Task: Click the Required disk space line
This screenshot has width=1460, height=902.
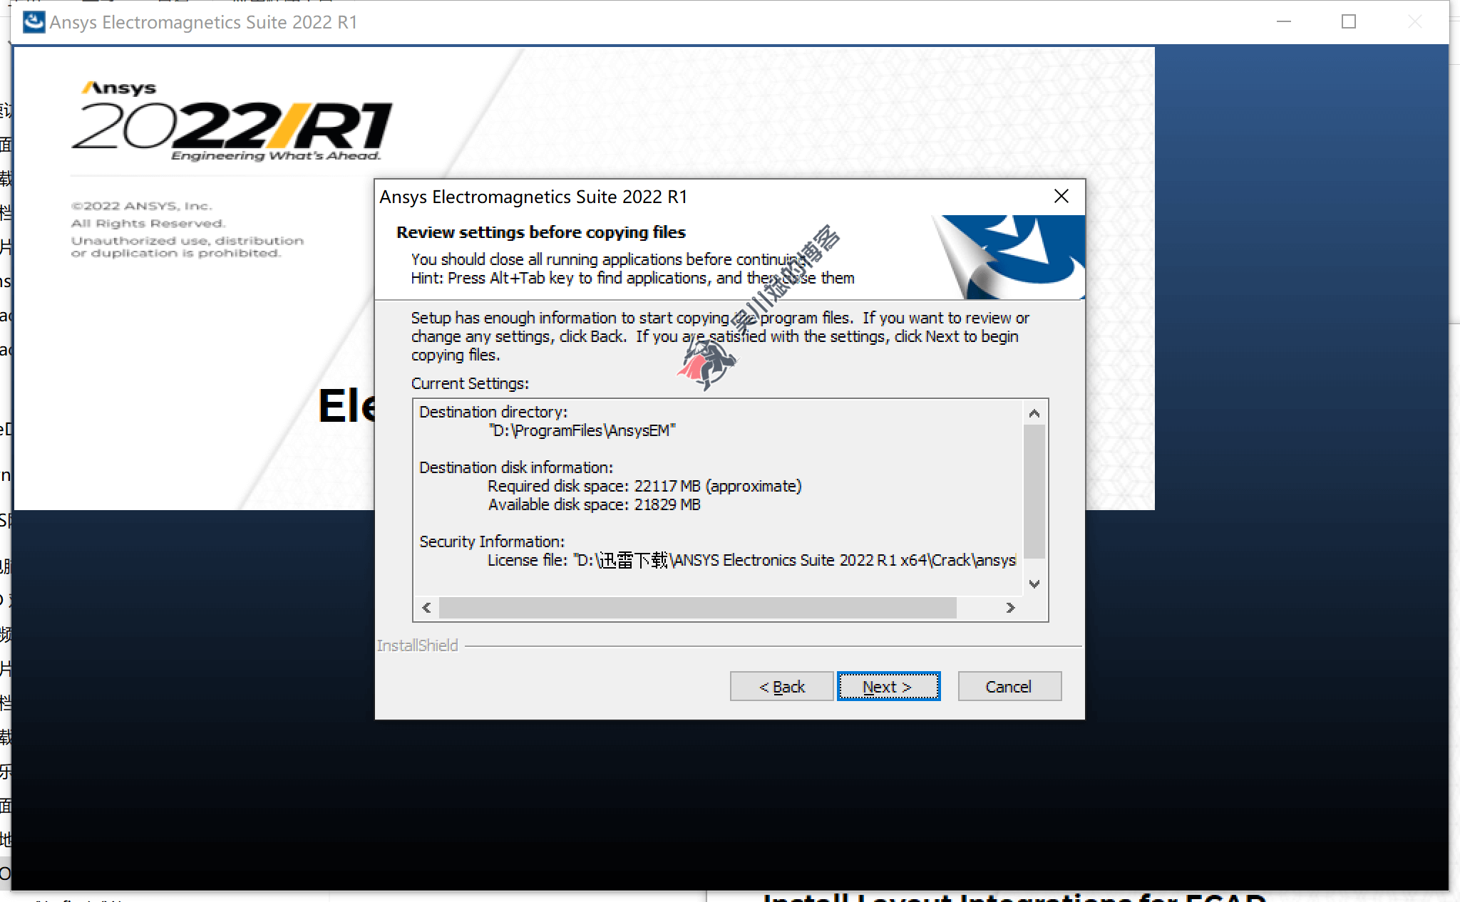Action: point(644,485)
